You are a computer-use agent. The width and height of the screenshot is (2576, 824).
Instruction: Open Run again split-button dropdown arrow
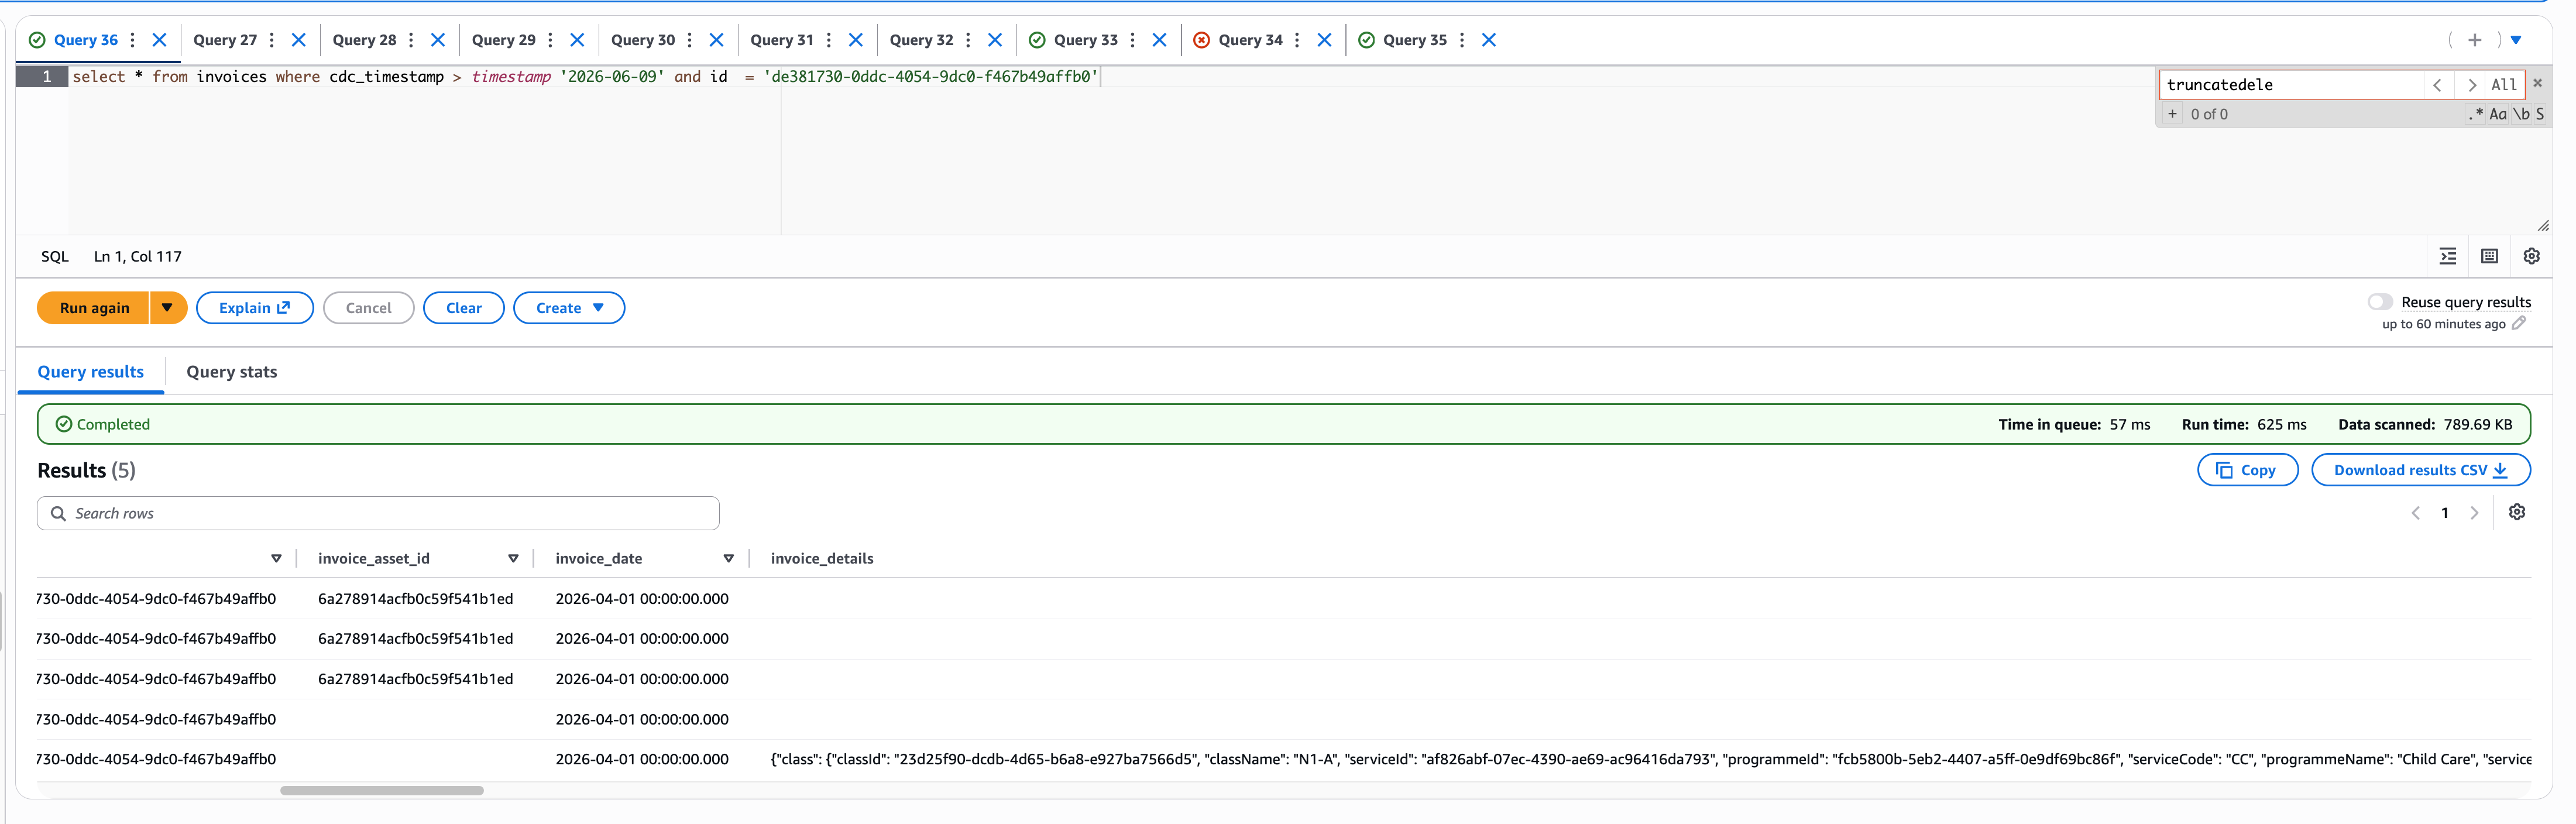click(167, 308)
